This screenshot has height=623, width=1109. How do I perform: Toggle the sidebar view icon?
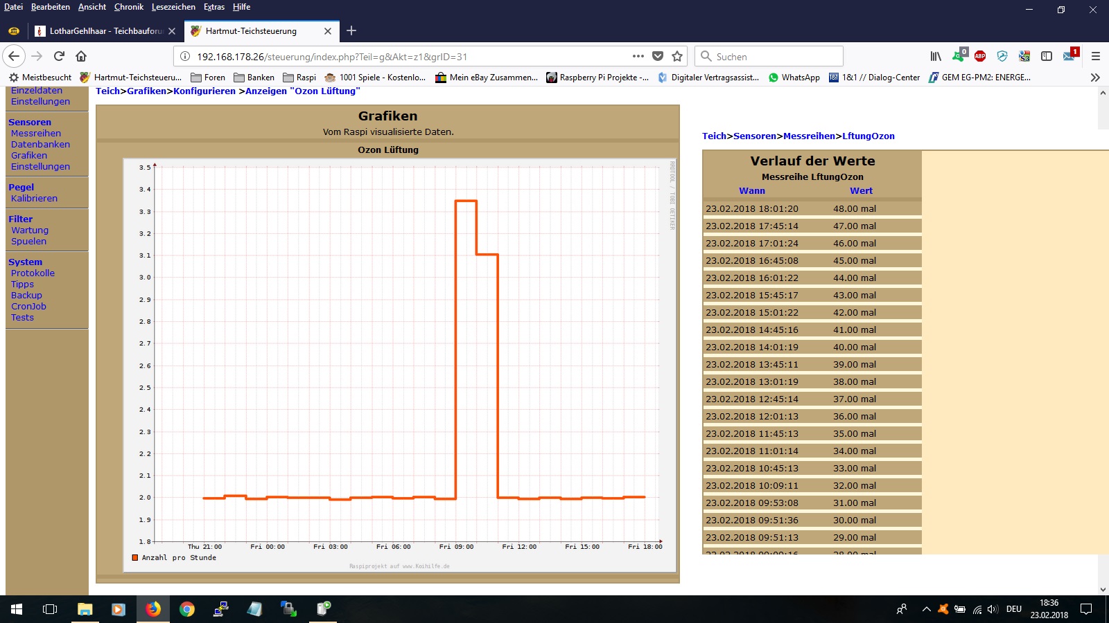click(x=1047, y=56)
